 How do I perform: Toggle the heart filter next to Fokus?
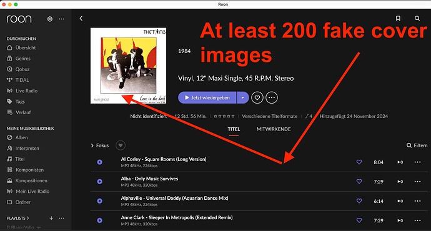[121, 145]
